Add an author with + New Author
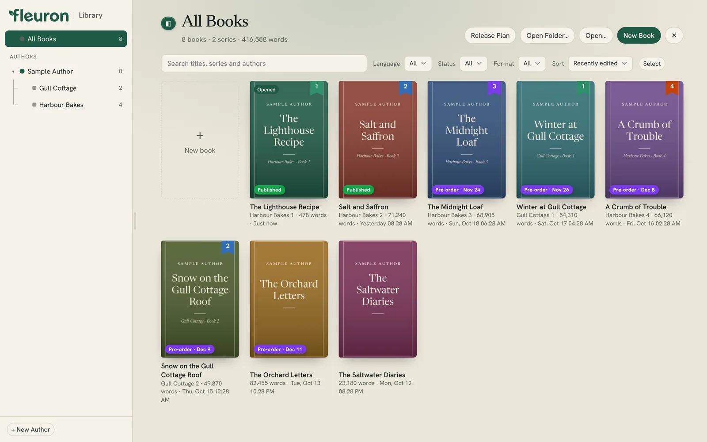 tap(30, 430)
